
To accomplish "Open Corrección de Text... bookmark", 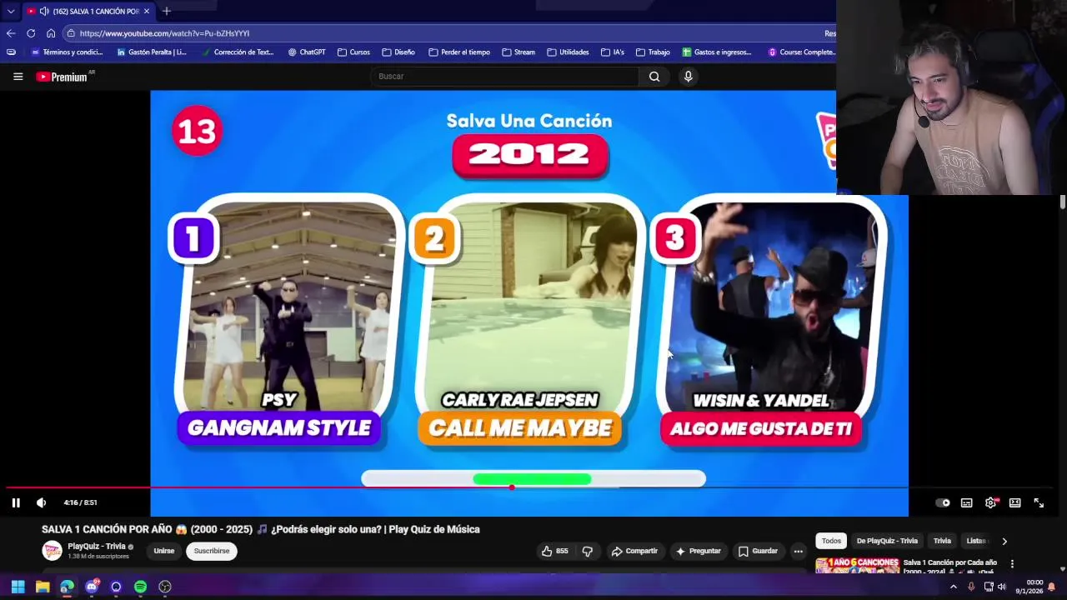I will (238, 52).
